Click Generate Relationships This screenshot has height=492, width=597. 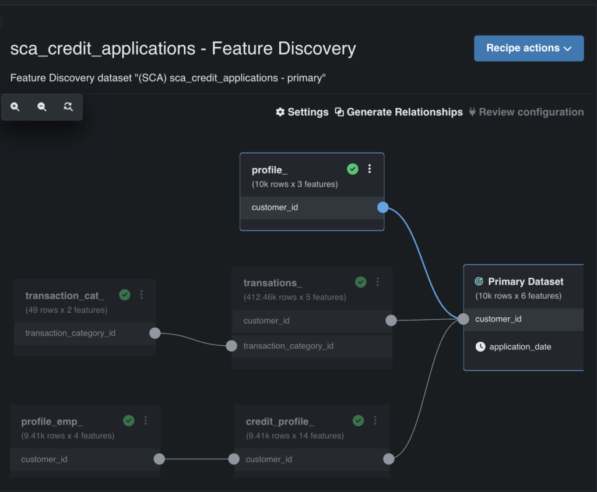tap(399, 112)
